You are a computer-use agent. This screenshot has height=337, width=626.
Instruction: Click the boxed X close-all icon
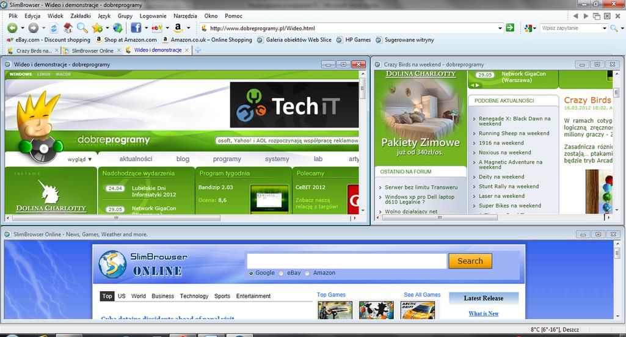(607, 16)
